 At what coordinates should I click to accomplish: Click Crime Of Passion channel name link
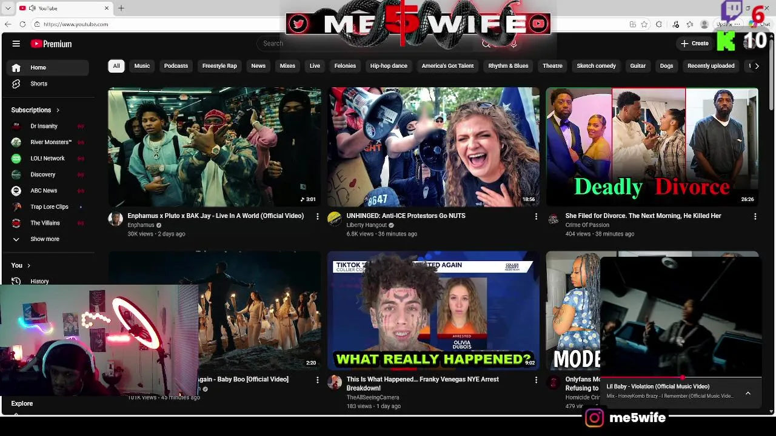point(587,225)
